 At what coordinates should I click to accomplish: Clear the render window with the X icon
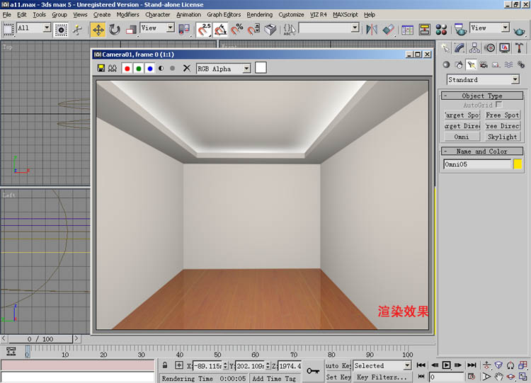pos(187,69)
